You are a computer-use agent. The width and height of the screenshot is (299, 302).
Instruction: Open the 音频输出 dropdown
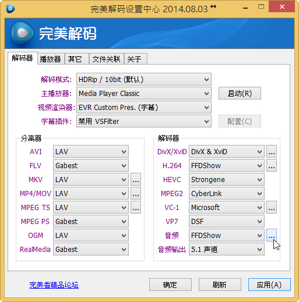coord(227,250)
